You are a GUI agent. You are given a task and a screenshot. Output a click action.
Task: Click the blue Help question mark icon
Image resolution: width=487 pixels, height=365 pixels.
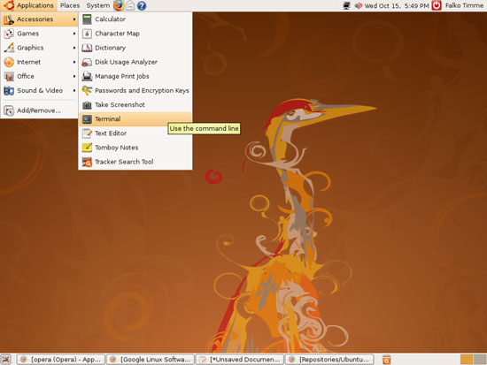coord(142,5)
